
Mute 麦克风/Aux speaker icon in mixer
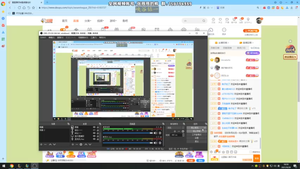click(155, 143)
